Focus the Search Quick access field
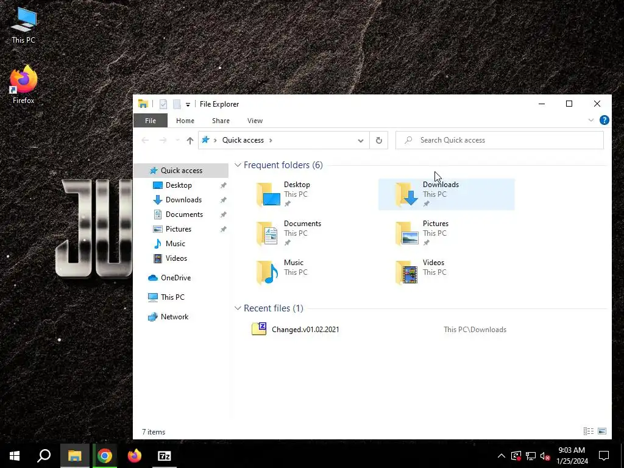Image resolution: width=624 pixels, height=468 pixels. [x=500, y=140]
